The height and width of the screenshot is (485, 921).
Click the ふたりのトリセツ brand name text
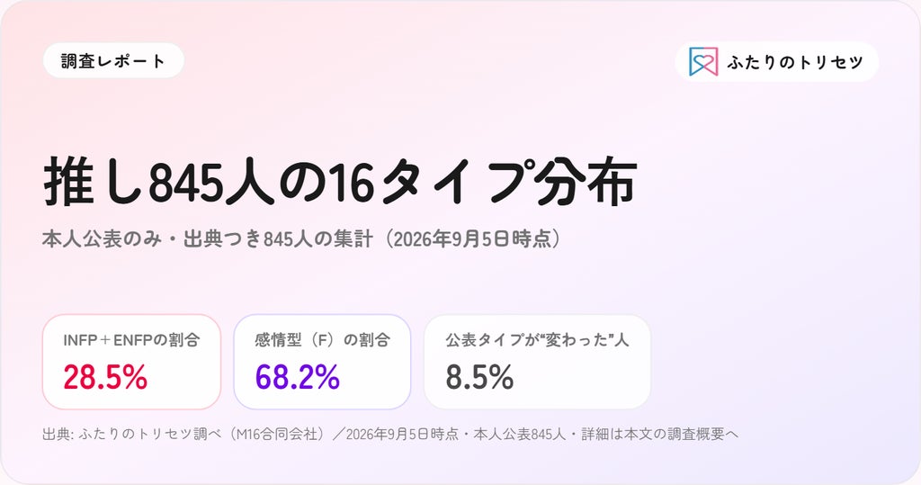[x=795, y=62]
